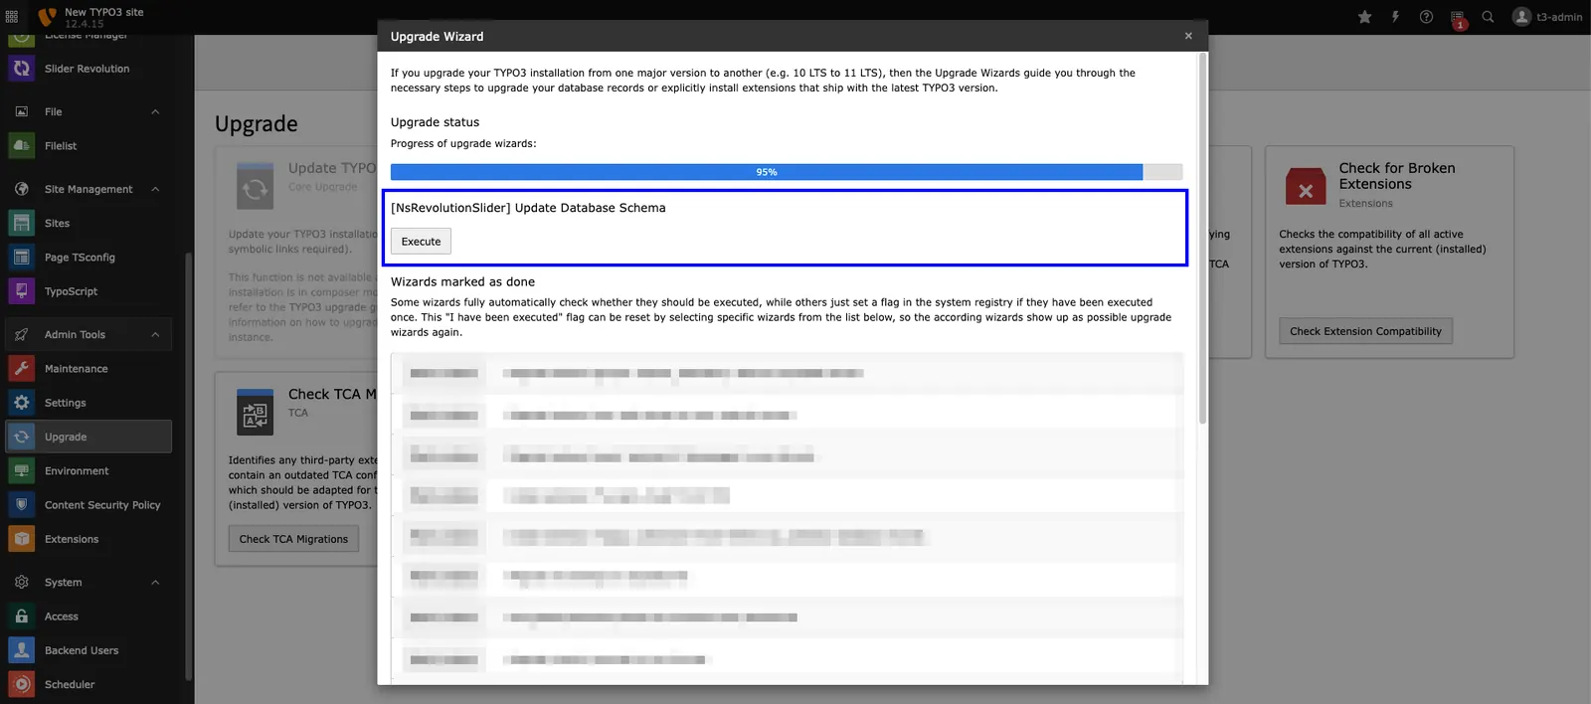Open the flush caches lightning icon
The image size is (1591, 704).
(1395, 17)
